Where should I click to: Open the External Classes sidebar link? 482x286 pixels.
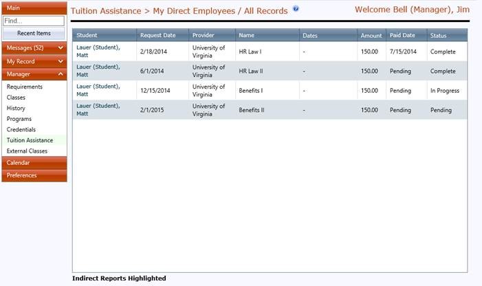tap(27, 151)
